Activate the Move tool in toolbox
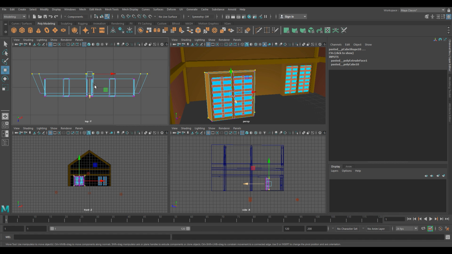452x254 pixels. click(x=5, y=70)
